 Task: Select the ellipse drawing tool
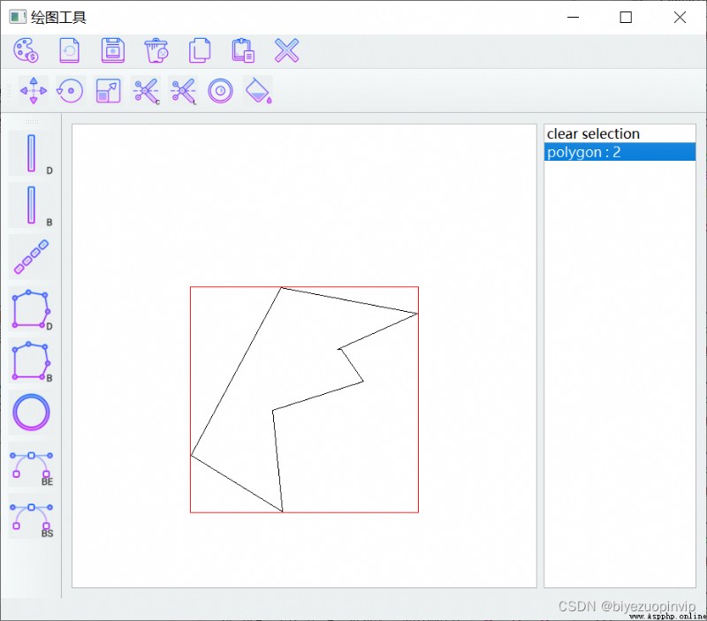point(31,413)
